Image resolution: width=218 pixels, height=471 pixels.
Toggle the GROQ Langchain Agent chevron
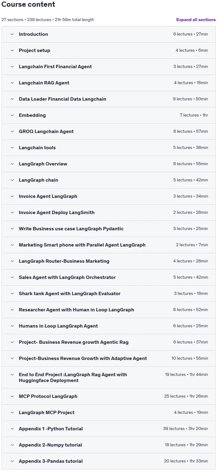(12, 132)
